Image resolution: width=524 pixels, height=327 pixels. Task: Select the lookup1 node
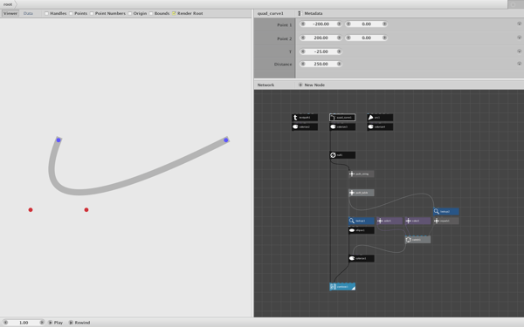point(362,221)
